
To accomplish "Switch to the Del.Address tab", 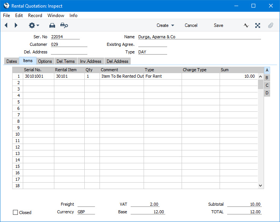I will click(x=117, y=61).
